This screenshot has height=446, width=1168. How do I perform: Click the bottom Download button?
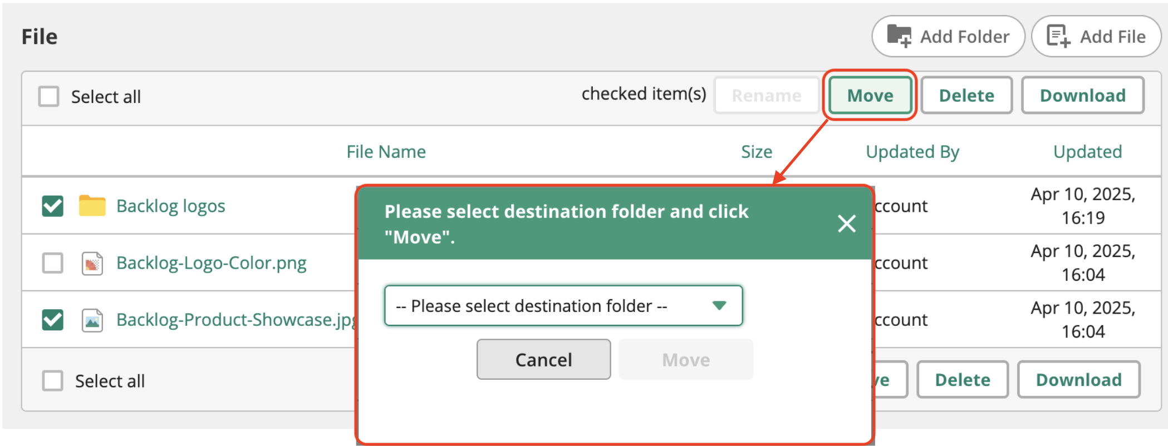[1078, 379]
